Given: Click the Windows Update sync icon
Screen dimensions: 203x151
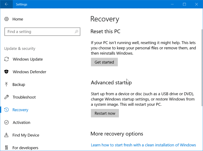Looking at the screenshot, I should click(x=7, y=59).
